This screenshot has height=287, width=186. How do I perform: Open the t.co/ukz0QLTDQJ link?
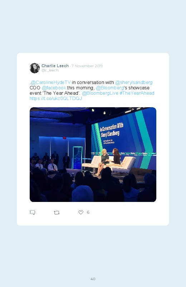[56, 99]
